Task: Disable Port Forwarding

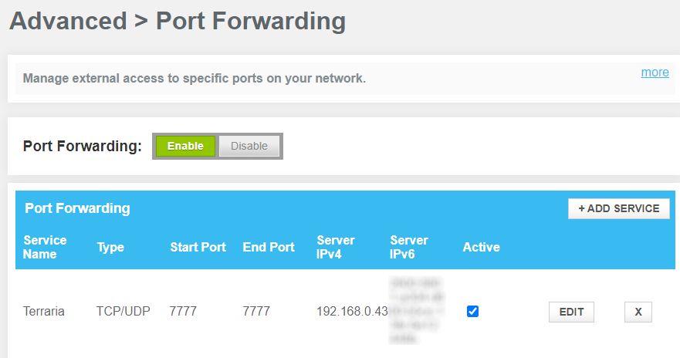Action: (x=249, y=146)
